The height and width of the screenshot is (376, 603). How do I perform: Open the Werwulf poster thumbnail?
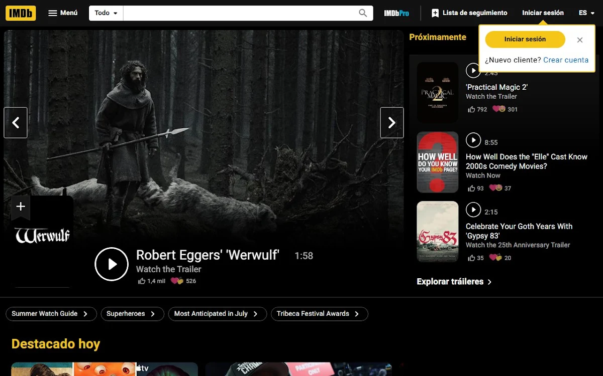[42, 242]
